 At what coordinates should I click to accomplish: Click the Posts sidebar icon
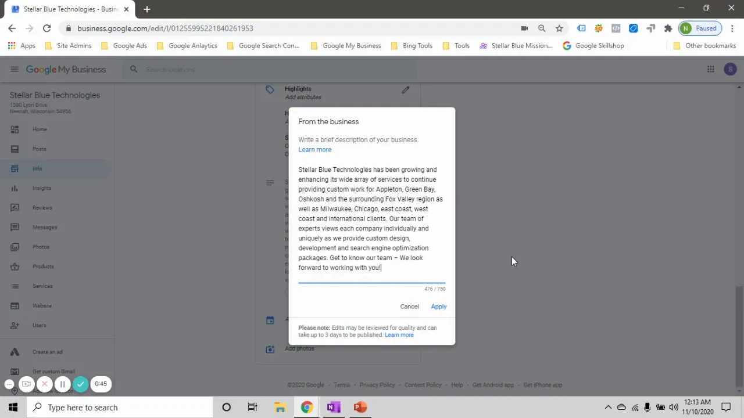15,149
